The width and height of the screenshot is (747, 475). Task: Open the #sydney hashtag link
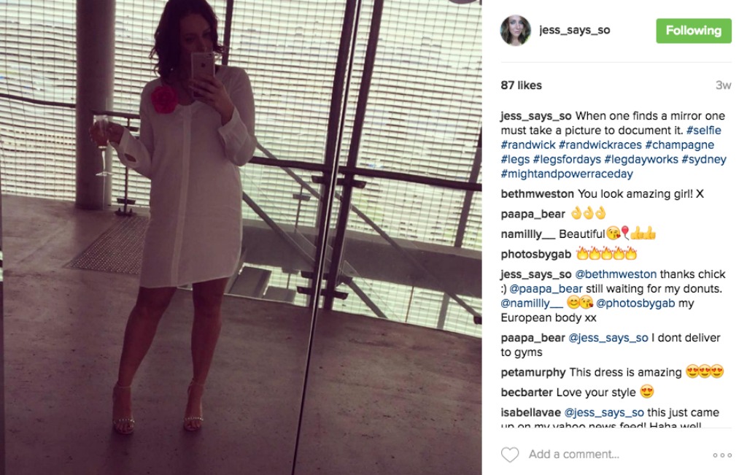click(x=704, y=159)
